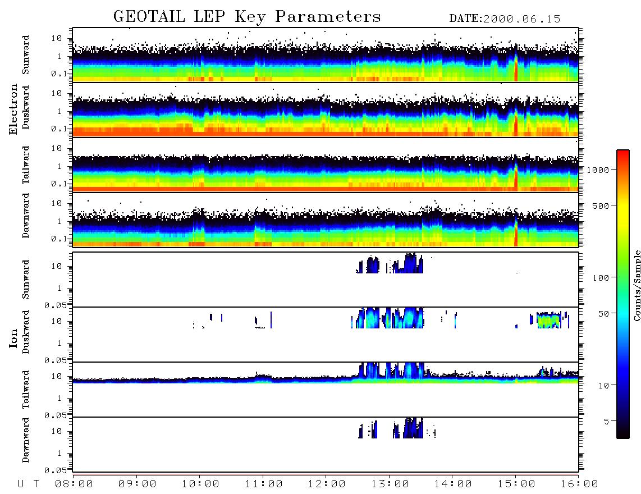Image resolution: width=641 pixels, height=494 pixels.
Task: Select "0.05" tick label of Ion Sunward panel
Action: click(x=55, y=305)
